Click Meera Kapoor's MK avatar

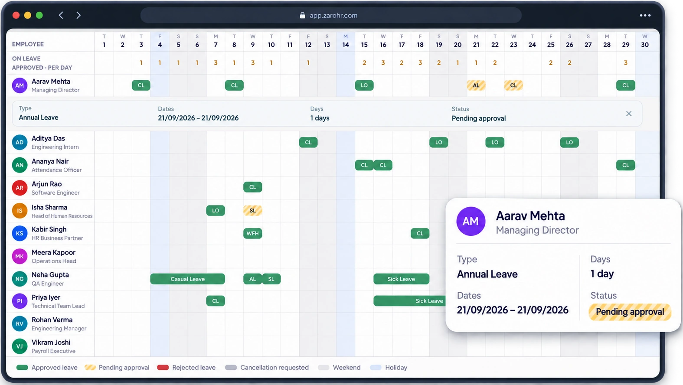[x=20, y=256]
